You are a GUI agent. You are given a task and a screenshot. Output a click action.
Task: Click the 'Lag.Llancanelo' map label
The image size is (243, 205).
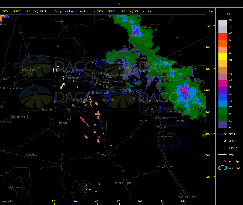click(17, 187)
